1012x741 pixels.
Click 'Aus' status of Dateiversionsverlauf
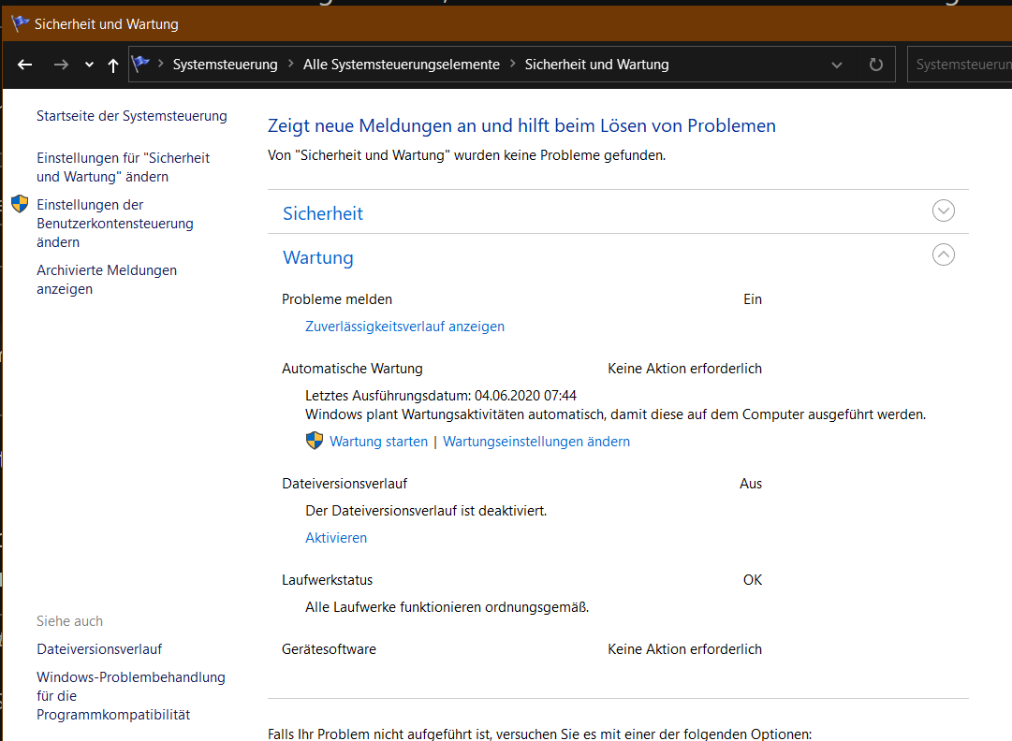[x=751, y=484]
